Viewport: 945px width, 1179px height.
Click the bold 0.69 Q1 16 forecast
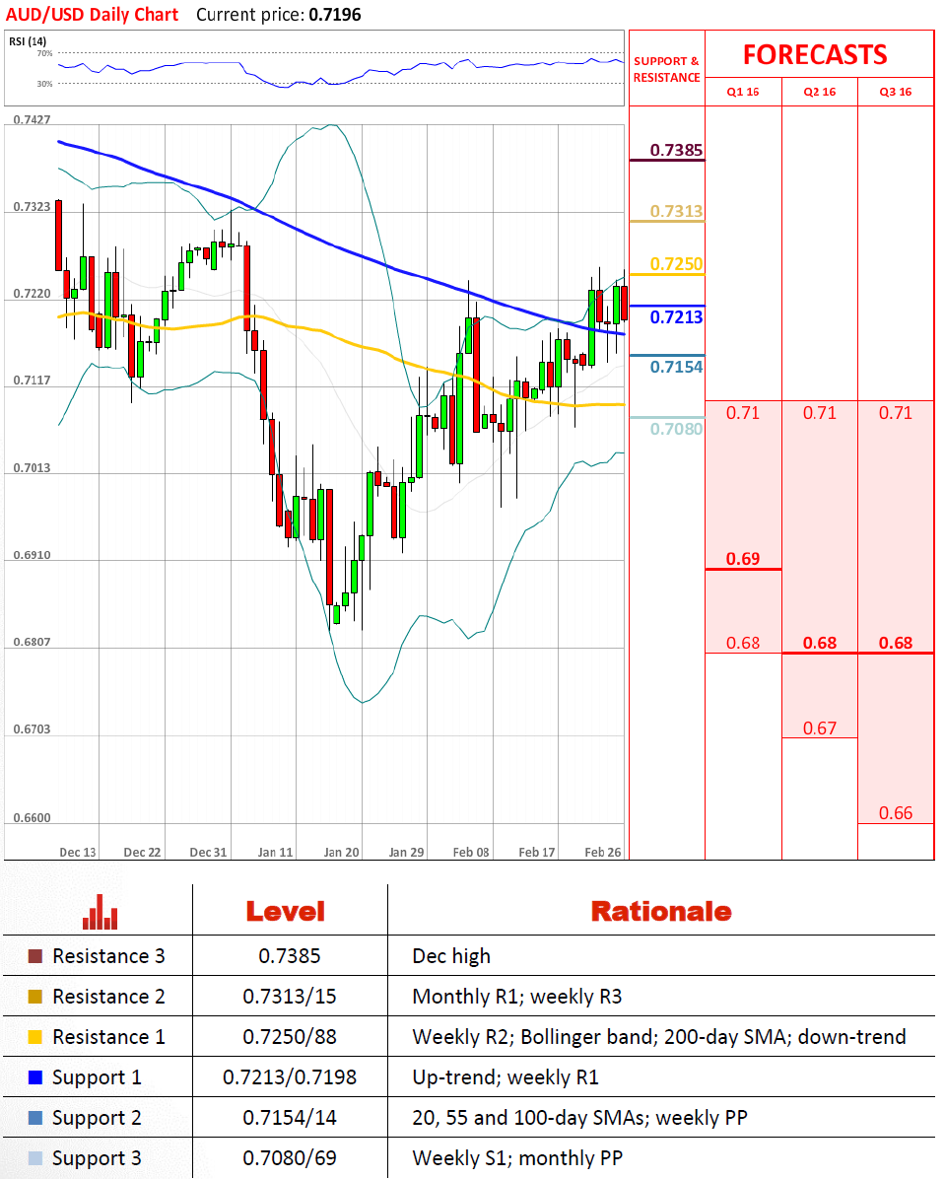[x=743, y=559]
